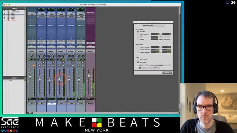The width and height of the screenshot is (237, 133).
Task: Click the SD1 track left pan knob
Action: [49, 56]
